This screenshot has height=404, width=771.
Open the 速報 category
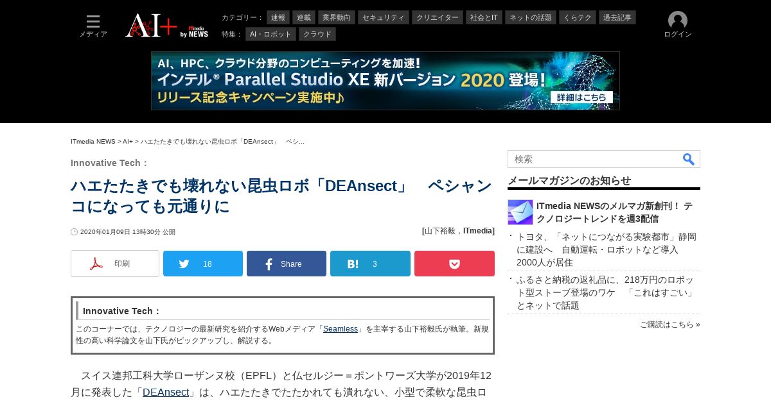(278, 17)
